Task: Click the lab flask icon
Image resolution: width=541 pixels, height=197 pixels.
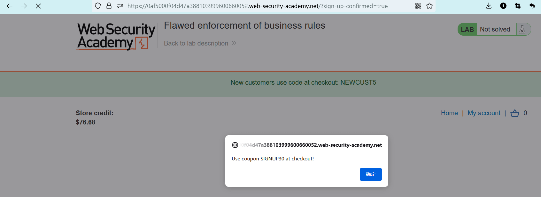Action: [522, 29]
